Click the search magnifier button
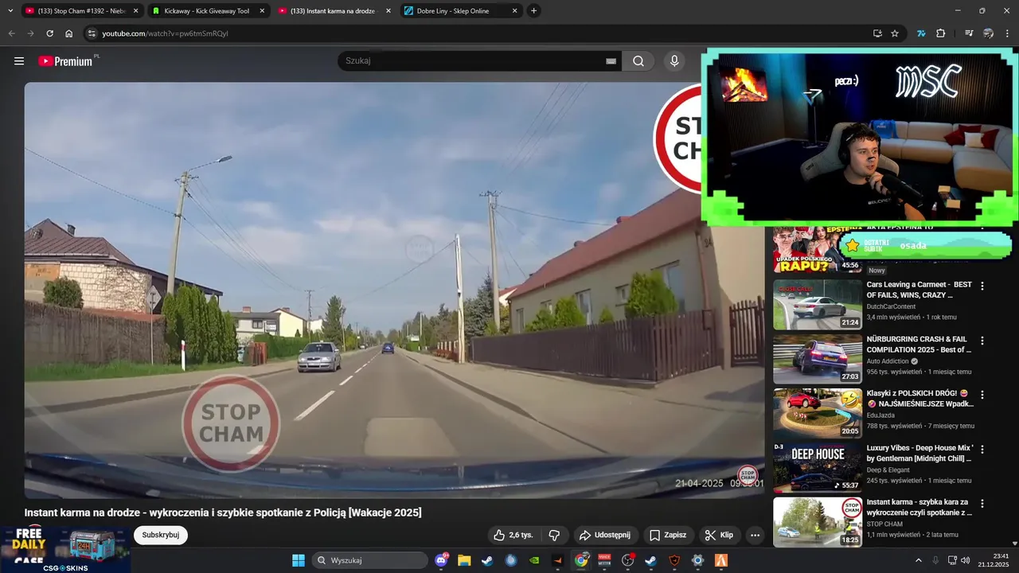Viewport: 1019px width, 573px height. click(x=638, y=61)
